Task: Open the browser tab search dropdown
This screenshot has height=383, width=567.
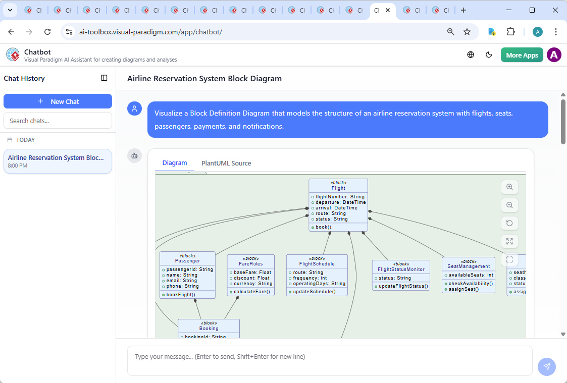Action: [x=10, y=10]
